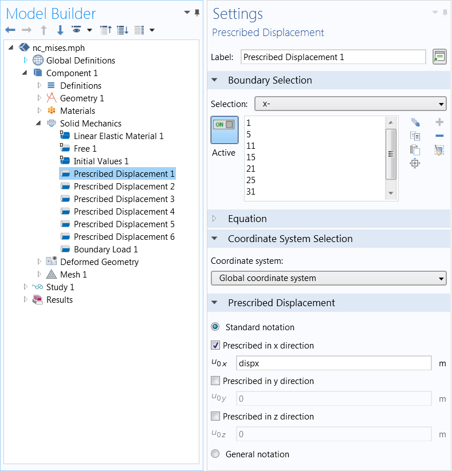Click the boundary list scrollbar thumb

click(391, 154)
